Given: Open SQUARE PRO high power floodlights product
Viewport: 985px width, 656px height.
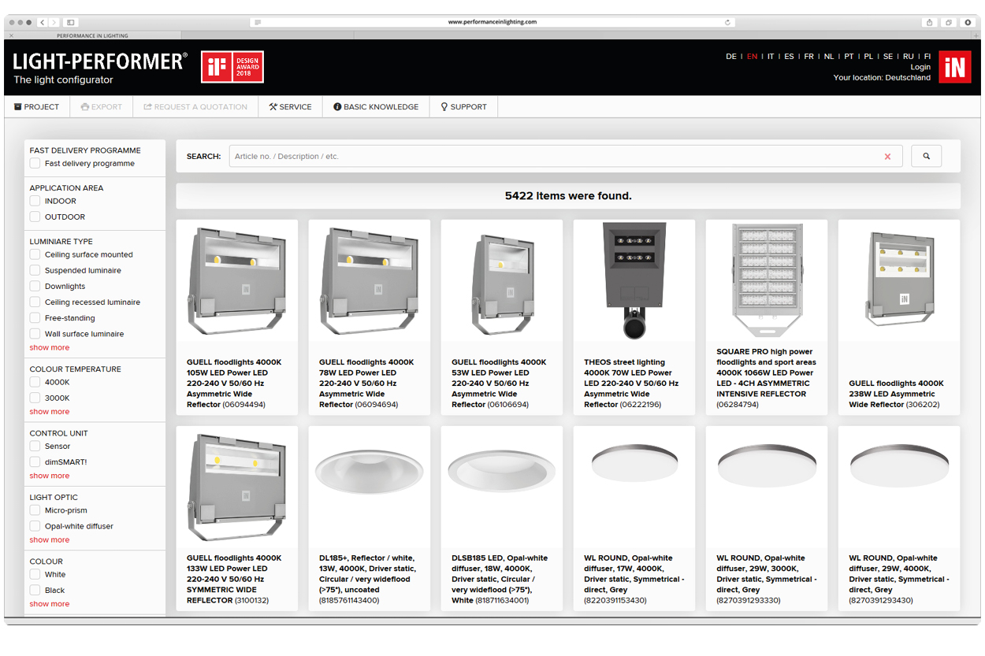Looking at the screenshot, I should (767, 317).
